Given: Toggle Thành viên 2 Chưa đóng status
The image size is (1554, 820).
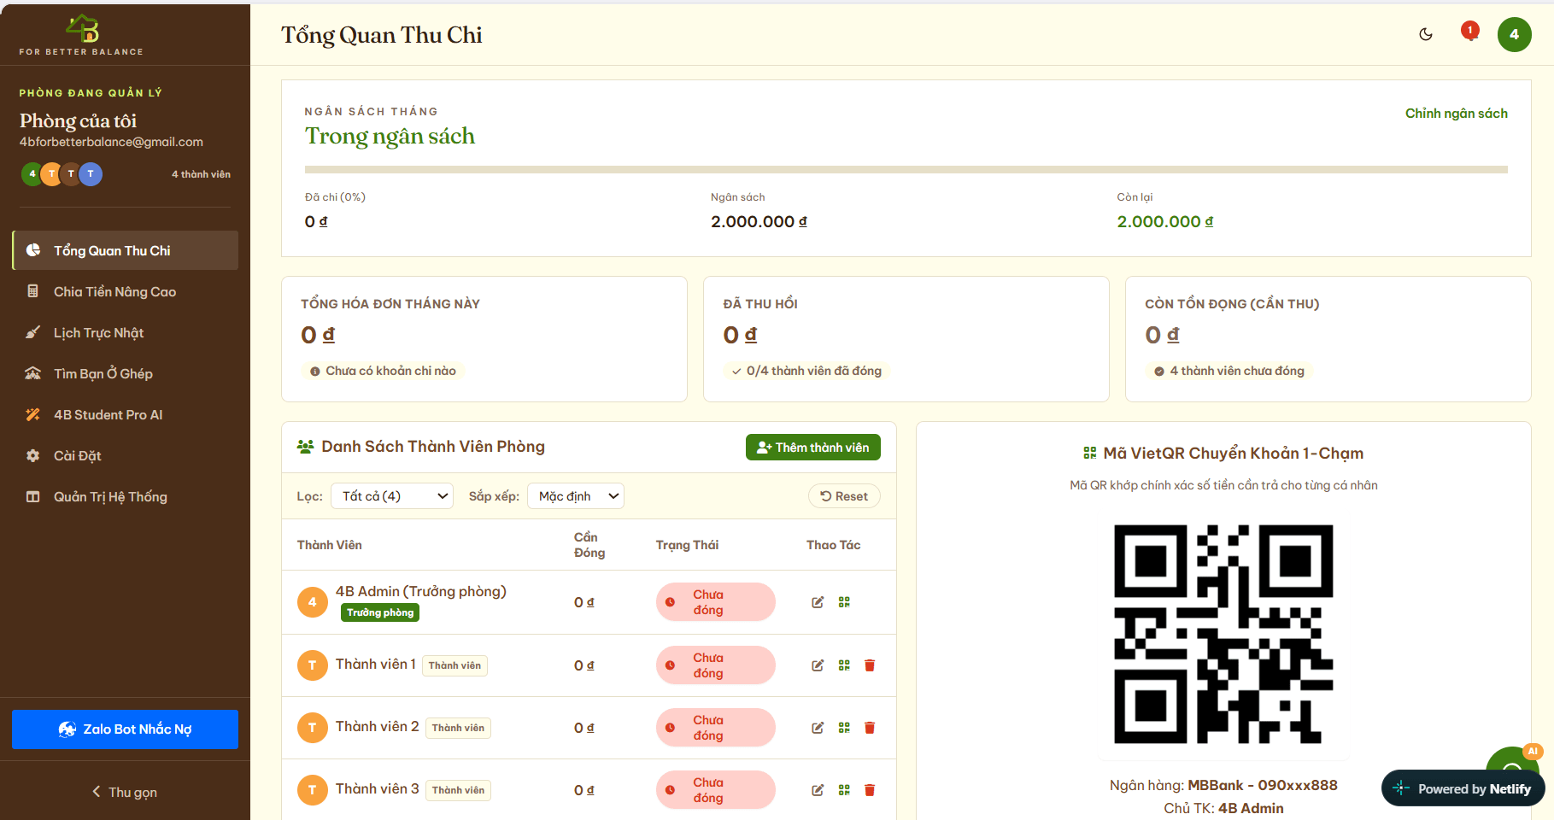Looking at the screenshot, I should coord(716,728).
